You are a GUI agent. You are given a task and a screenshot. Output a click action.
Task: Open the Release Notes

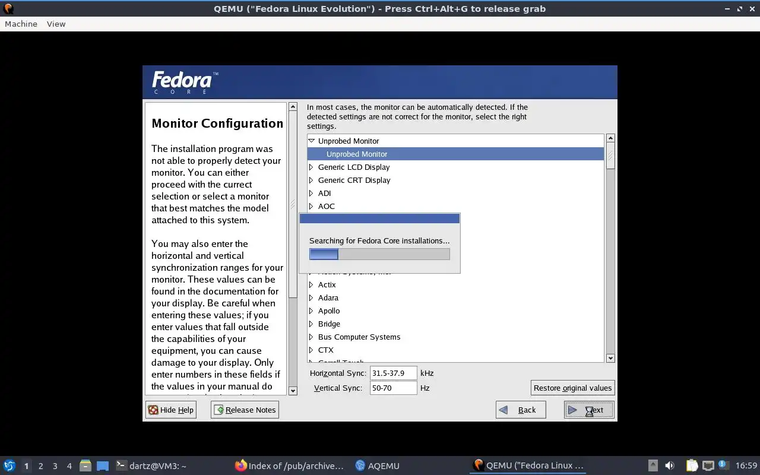coord(245,410)
